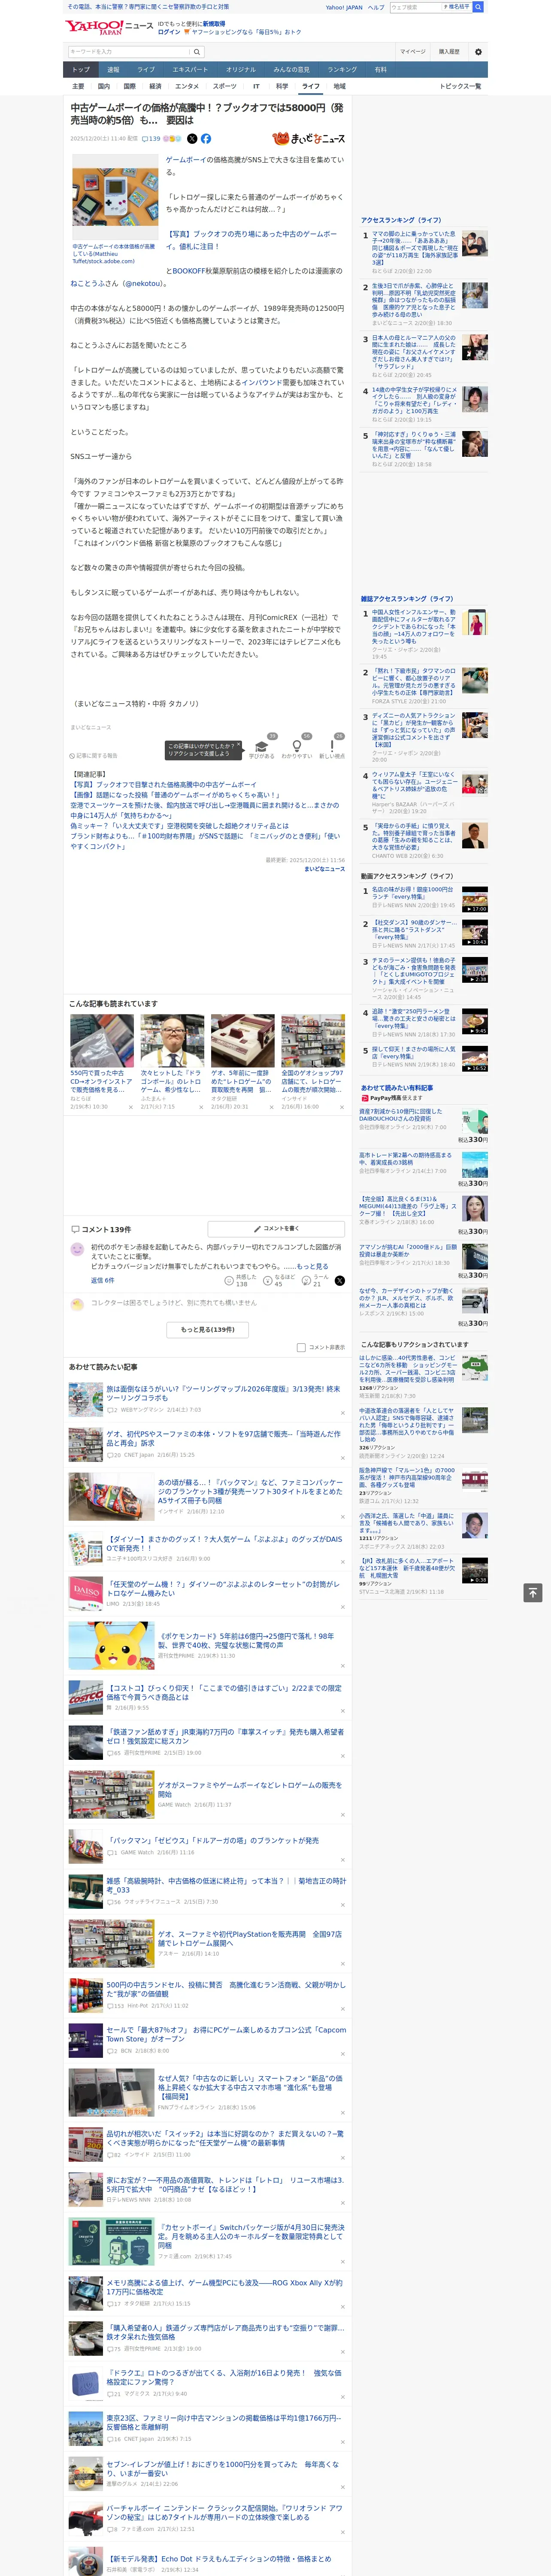Viewport: 551px width, 2576px height.
Task: Click the back-to-top arrow button
Action: pos(533,1592)
